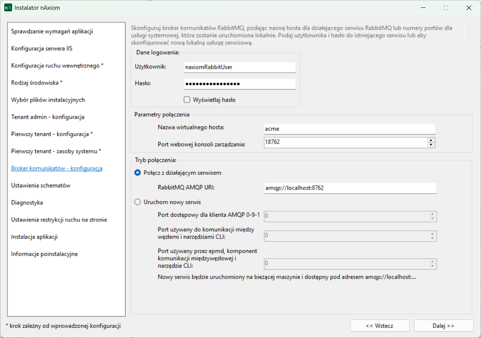Close the Instalator nAxiom window
The height and width of the screenshot is (338, 481).
(468, 8)
